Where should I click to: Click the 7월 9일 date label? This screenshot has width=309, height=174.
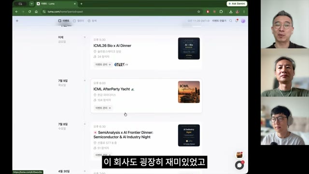click(x=63, y=81)
